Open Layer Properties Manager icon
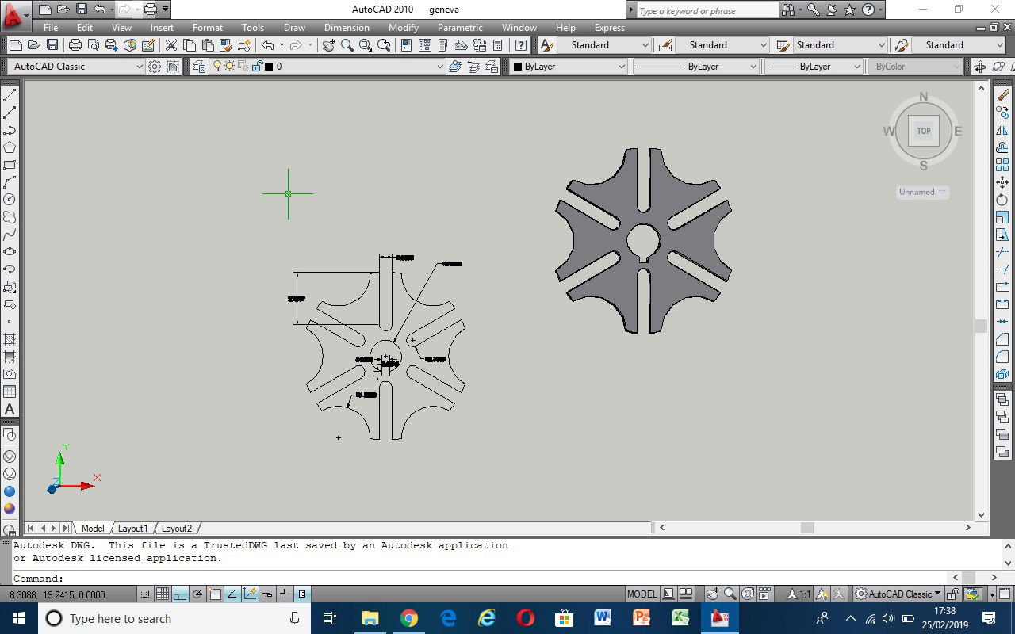 pyautogui.click(x=199, y=67)
